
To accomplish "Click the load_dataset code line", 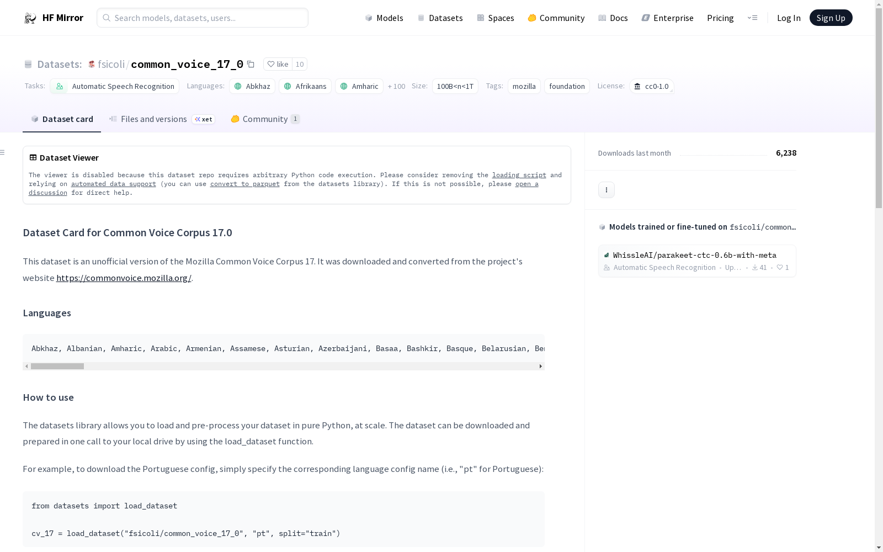I will [186, 533].
